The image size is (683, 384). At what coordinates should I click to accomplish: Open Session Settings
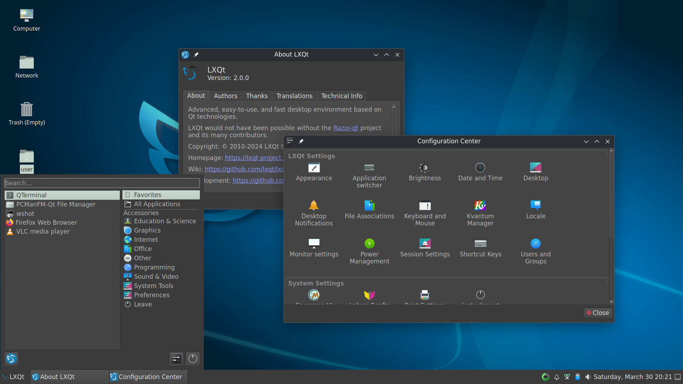[x=425, y=250]
